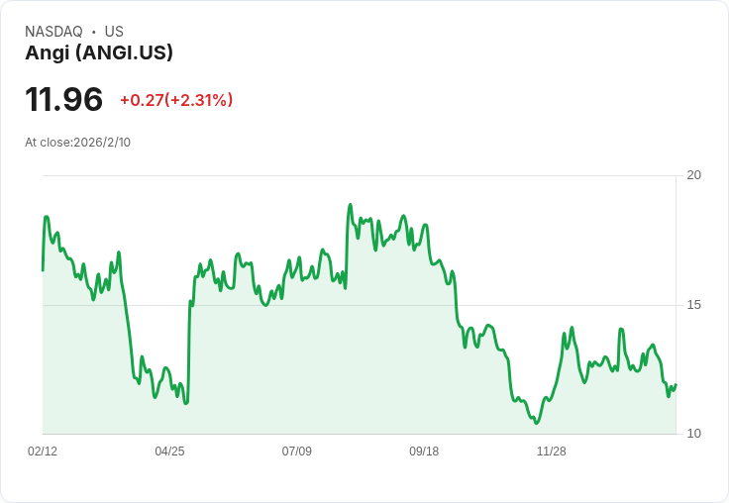This screenshot has height=503, width=729.
Task: Click the 20 y-axis price label
Action: 694,175
